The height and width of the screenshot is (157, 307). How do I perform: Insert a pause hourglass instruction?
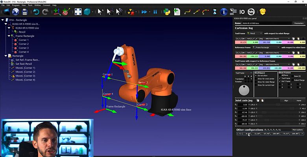(x=215, y=12)
